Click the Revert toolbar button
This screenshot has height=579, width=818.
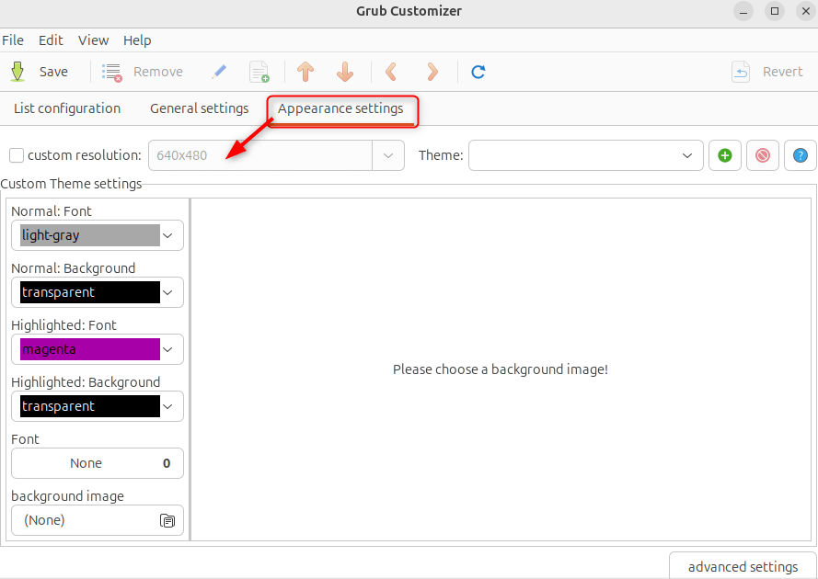[767, 72]
